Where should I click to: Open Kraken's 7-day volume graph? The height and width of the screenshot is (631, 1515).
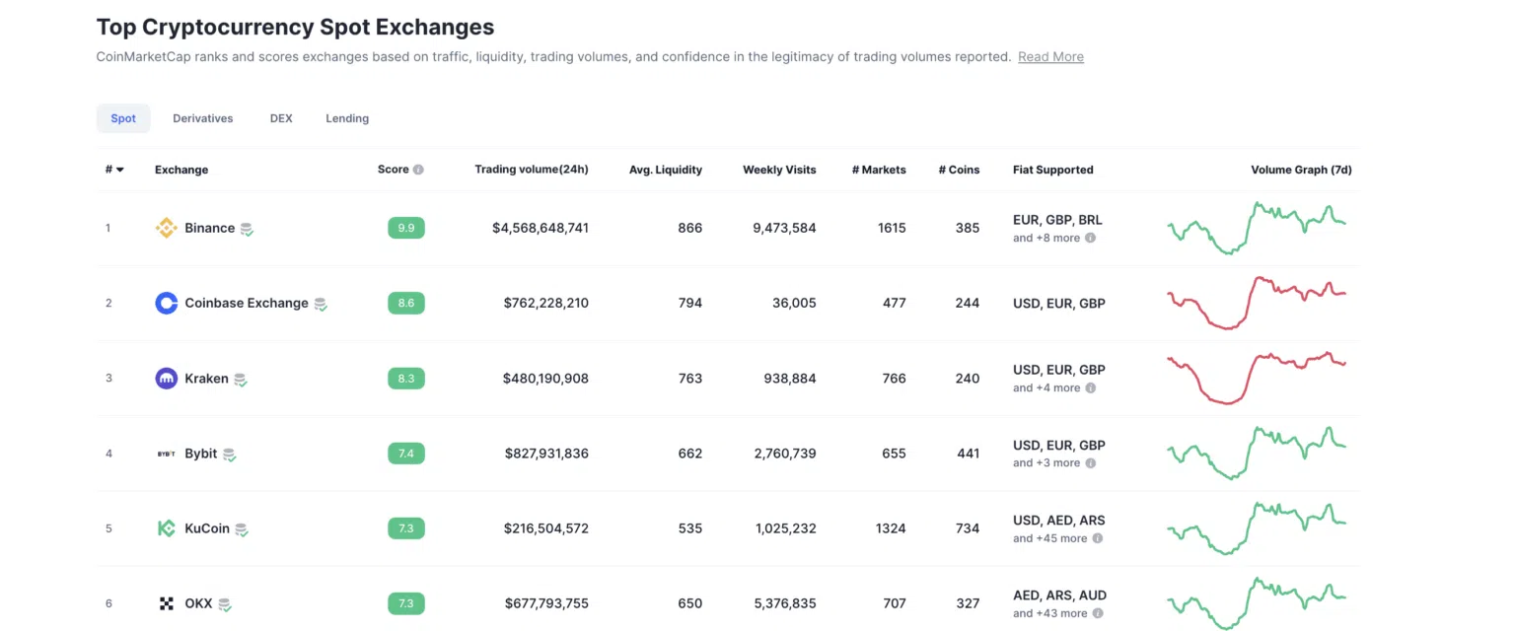(1256, 379)
